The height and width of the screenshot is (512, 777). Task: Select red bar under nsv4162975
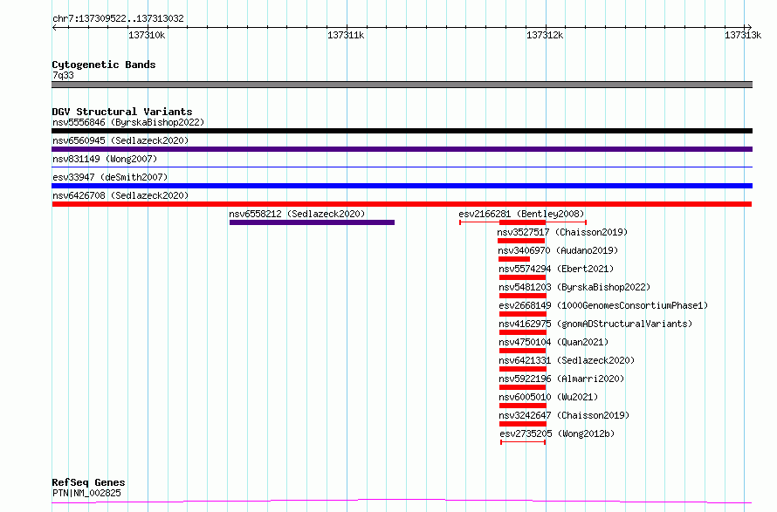pos(522,332)
